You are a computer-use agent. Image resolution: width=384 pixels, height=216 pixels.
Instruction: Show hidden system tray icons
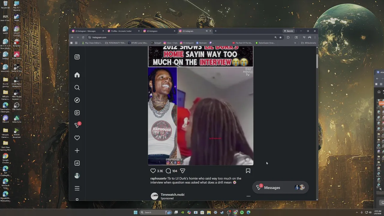point(357,212)
